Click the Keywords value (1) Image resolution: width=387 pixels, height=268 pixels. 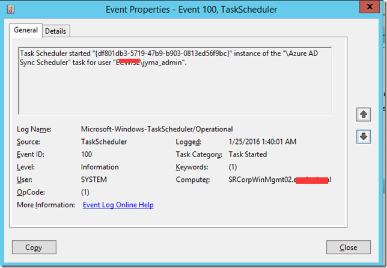pyautogui.click(x=233, y=167)
